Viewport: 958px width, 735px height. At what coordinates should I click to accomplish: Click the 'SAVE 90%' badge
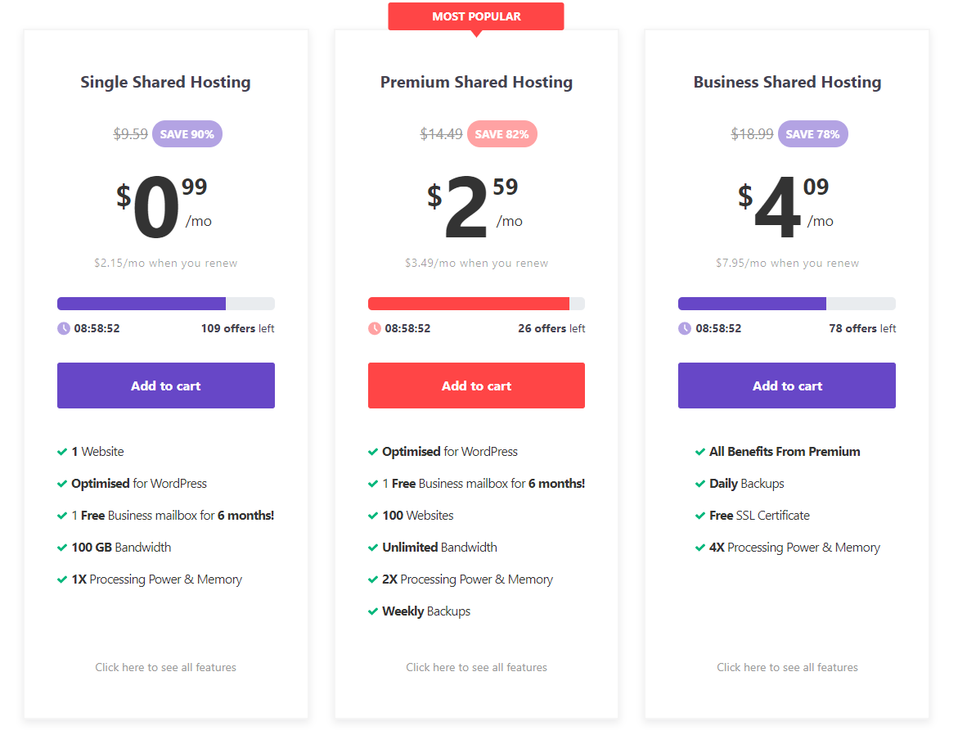tap(187, 134)
